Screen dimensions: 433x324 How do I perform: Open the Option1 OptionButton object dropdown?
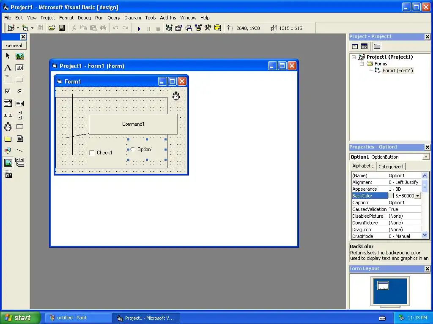(426, 157)
